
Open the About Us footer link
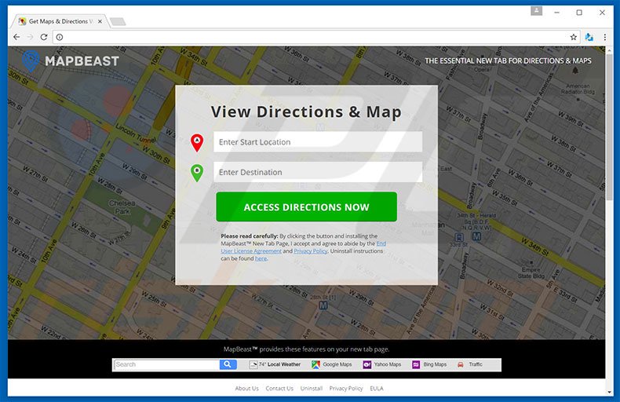click(x=246, y=389)
